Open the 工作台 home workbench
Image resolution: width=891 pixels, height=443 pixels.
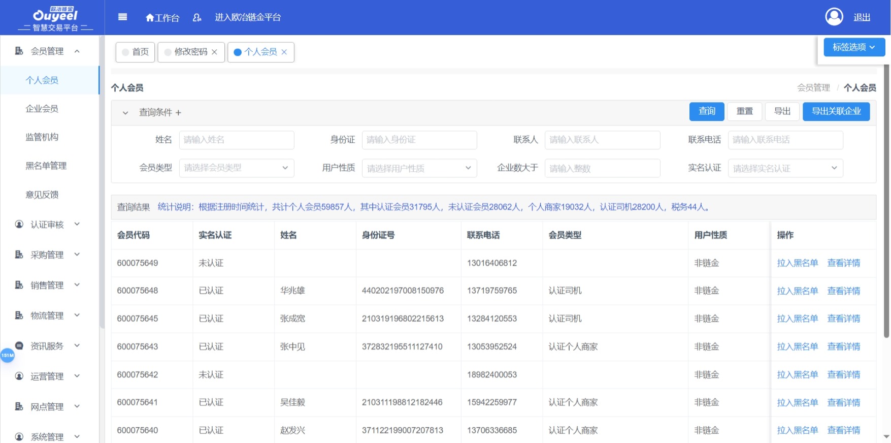pos(162,18)
